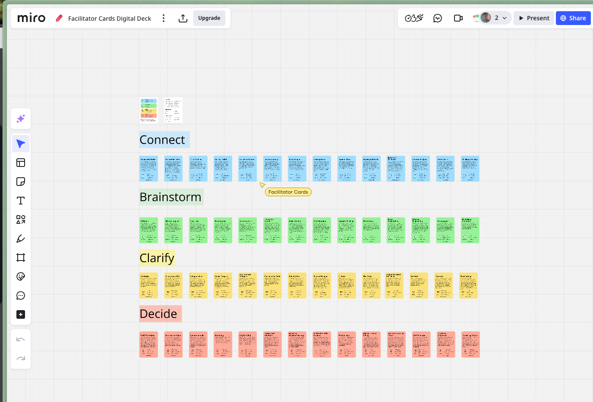
Task: Open the board options three-dot menu
Action: tap(164, 18)
